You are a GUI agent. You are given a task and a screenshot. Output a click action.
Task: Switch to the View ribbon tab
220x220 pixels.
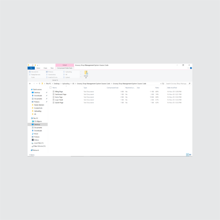tap(52, 68)
